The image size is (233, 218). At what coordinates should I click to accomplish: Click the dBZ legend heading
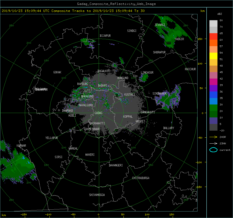click(220, 14)
